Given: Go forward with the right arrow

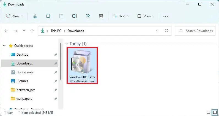Looking at the screenshot, I should [x=16, y=31].
